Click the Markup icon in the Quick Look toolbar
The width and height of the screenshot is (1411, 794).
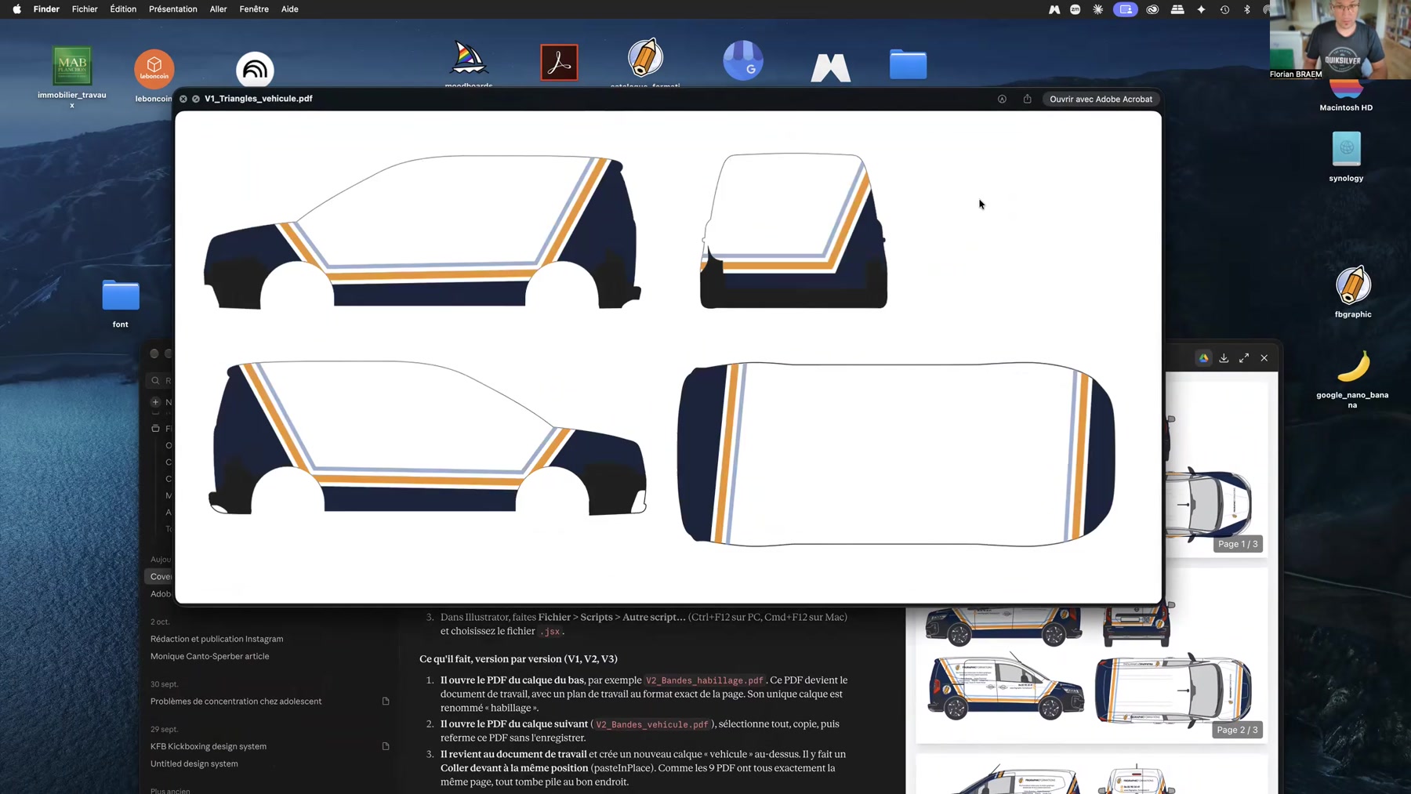click(1002, 99)
